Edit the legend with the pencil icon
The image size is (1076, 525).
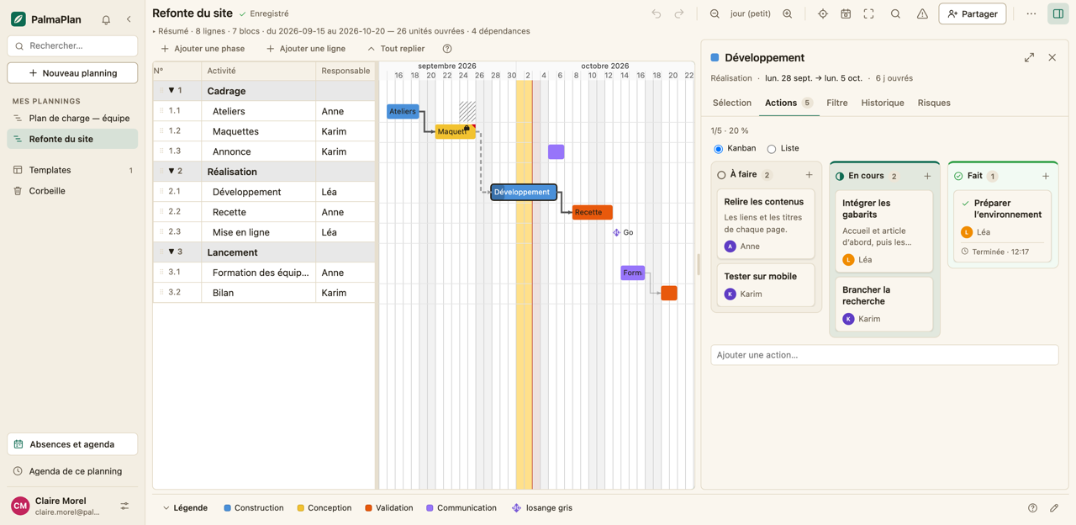(x=1054, y=508)
